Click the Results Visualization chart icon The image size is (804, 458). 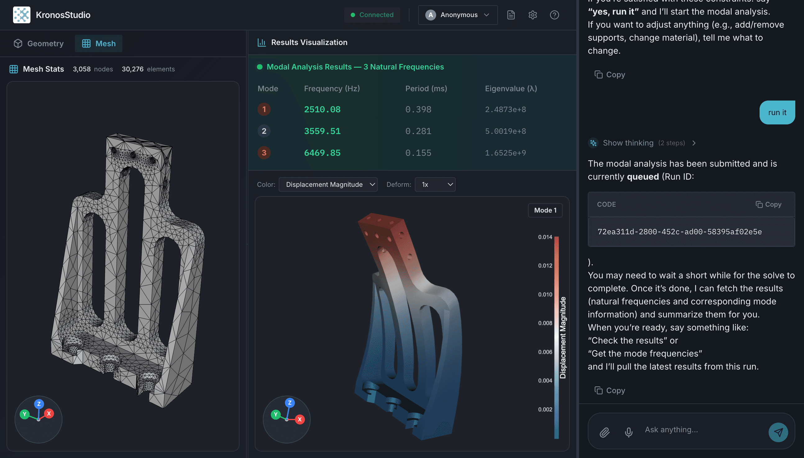tap(261, 42)
